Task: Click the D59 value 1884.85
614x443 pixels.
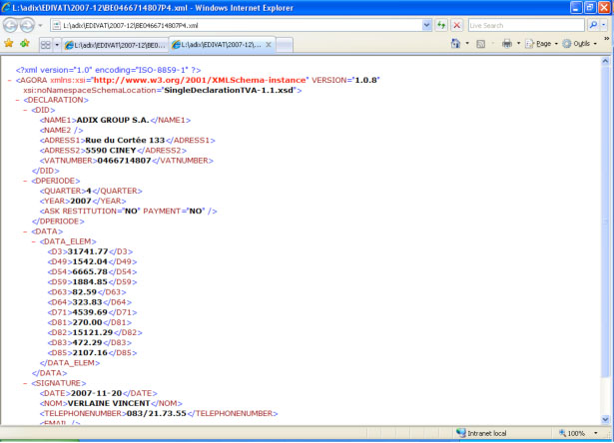Action: click(90, 282)
